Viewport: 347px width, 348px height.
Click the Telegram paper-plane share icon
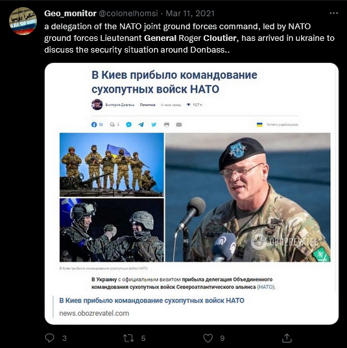(x=141, y=125)
